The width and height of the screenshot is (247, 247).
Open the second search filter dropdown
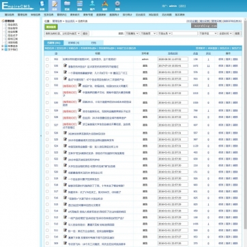pos(148,33)
